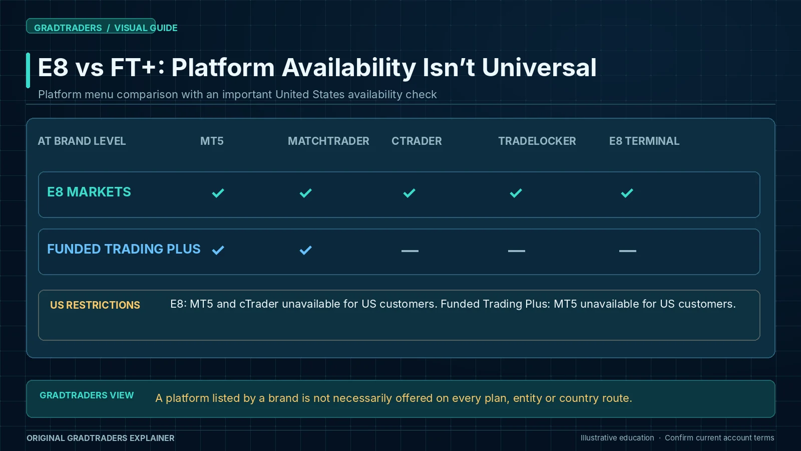Click the AT BRAND LEVEL header
801x451 pixels.
82,141
